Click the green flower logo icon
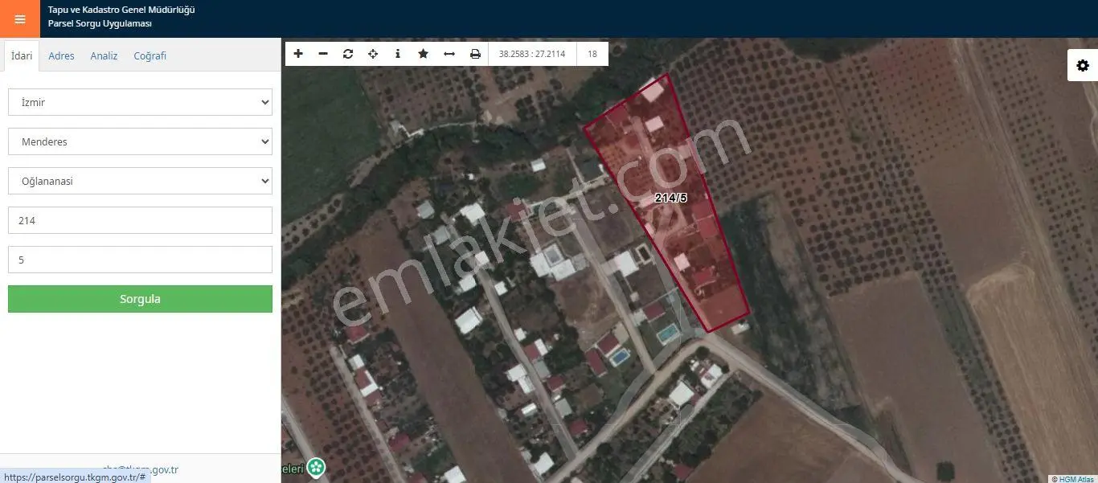The image size is (1098, 483). [317, 466]
